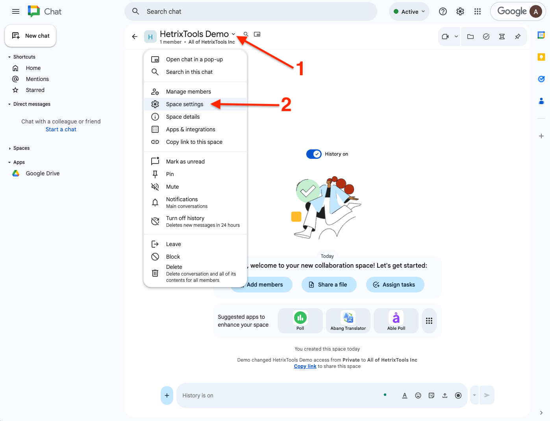Open the Active status dropdown

click(x=409, y=11)
